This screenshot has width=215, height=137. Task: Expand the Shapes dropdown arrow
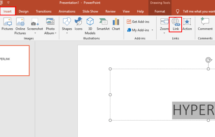click(x=67, y=33)
